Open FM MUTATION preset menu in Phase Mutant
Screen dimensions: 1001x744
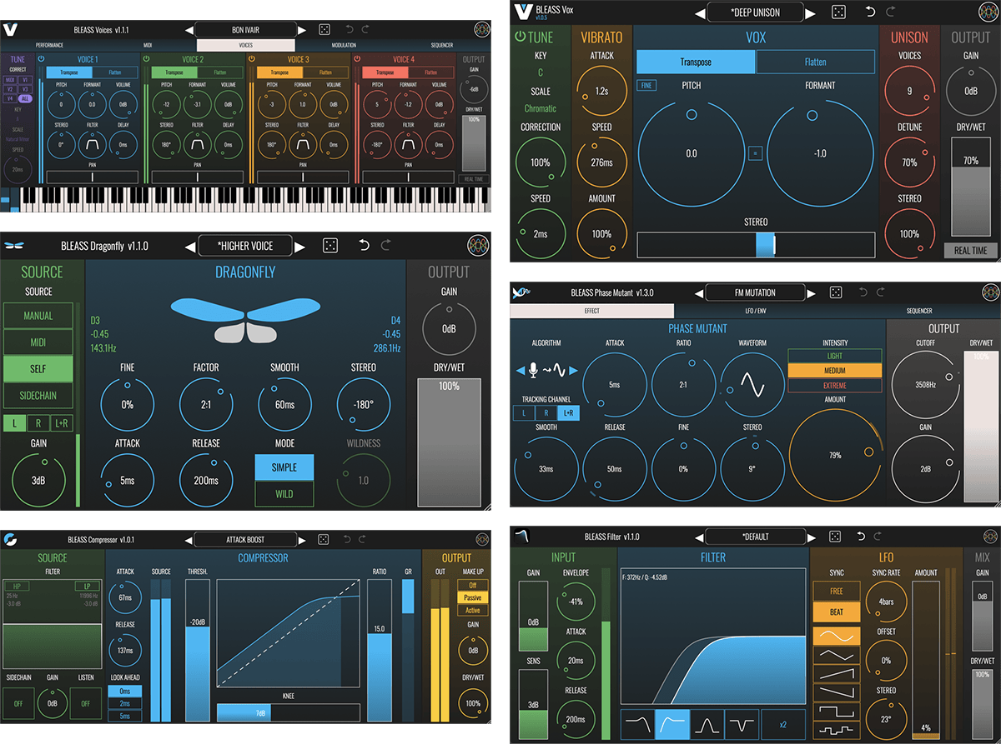tap(755, 292)
